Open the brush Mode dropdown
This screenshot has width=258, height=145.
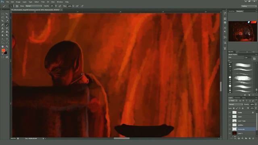34,6
